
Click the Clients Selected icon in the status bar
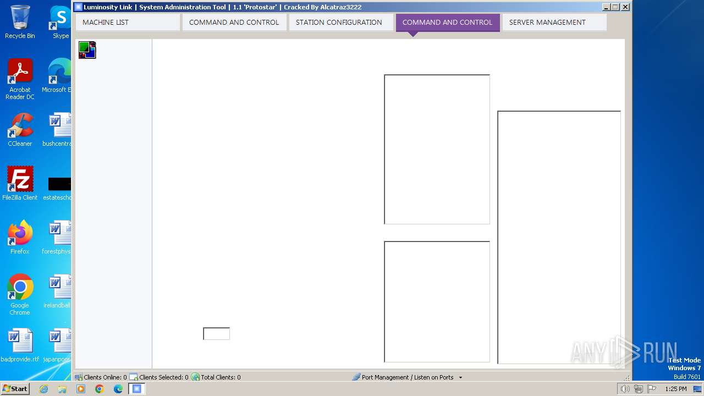(x=134, y=377)
